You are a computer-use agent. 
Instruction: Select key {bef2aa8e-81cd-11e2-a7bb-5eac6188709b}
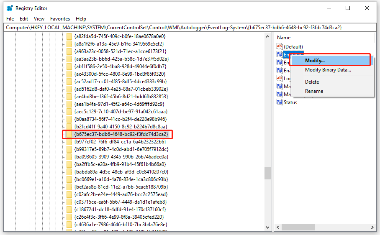pos(121,187)
